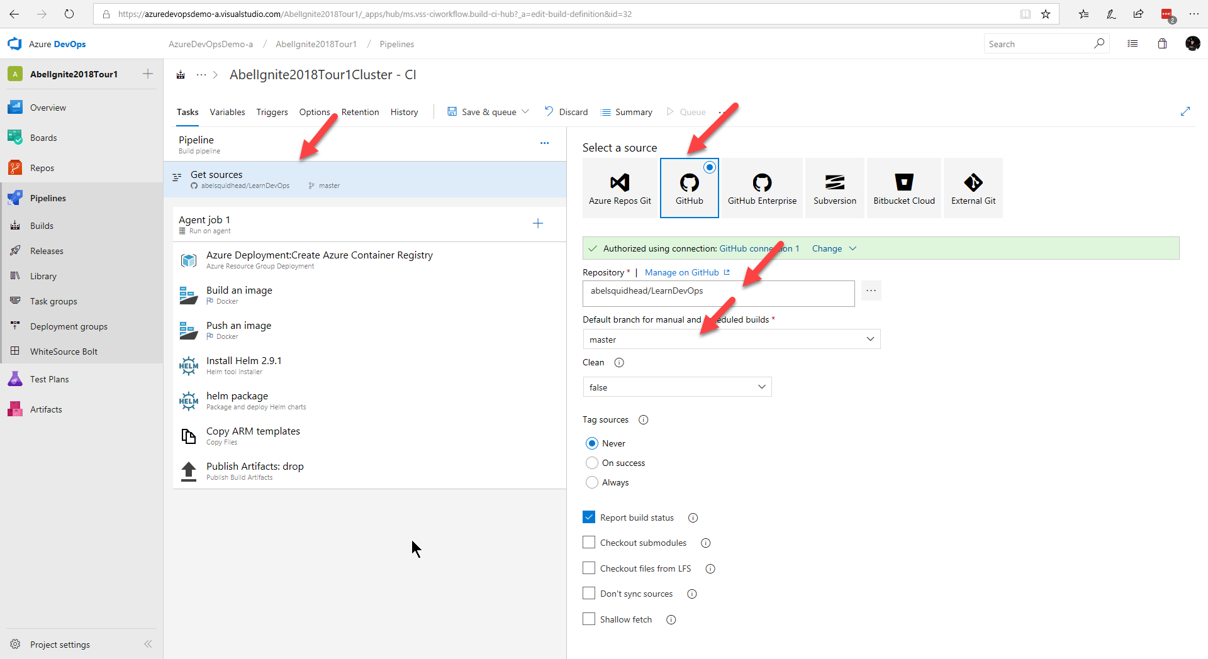Switch to the History tab
1208x659 pixels.
click(x=404, y=112)
